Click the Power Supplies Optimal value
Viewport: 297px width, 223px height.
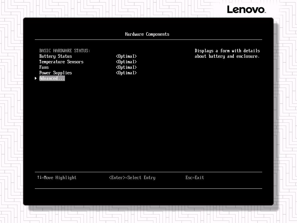126,73
